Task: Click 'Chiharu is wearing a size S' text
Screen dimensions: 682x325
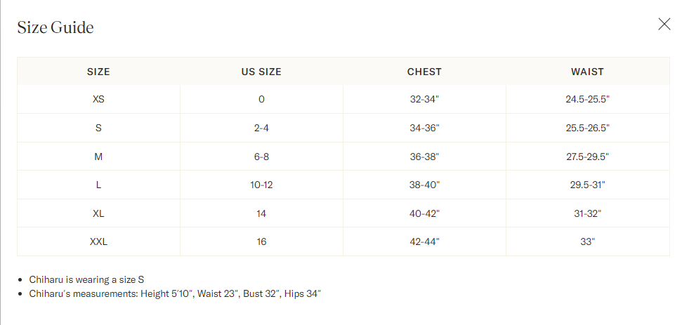Action: point(86,279)
